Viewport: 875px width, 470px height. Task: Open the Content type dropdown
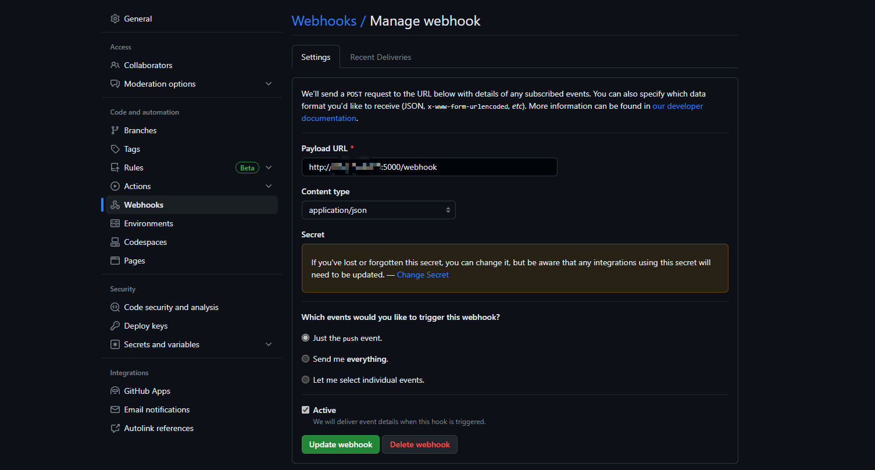click(x=378, y=210)
